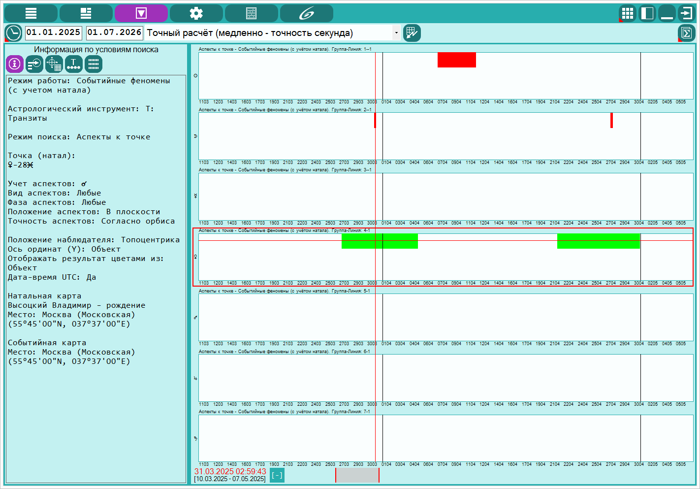Open the list-lines tab in top bar
The image size is (700, 489).
(x=31, y=13)
